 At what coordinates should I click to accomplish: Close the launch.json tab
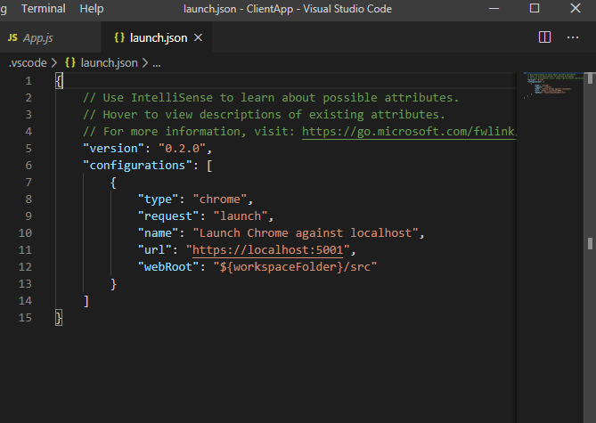198,37
